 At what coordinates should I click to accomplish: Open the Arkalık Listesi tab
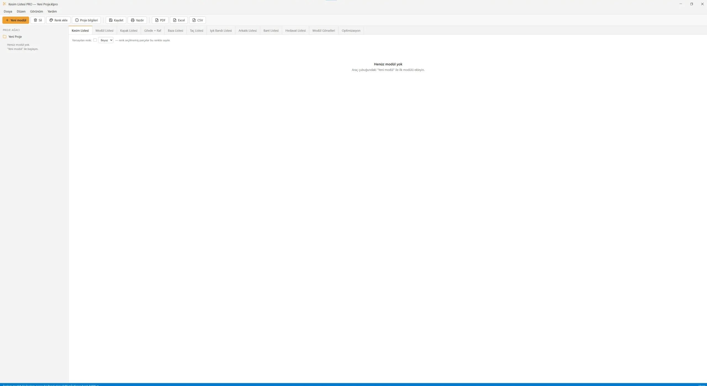[247, 30]
